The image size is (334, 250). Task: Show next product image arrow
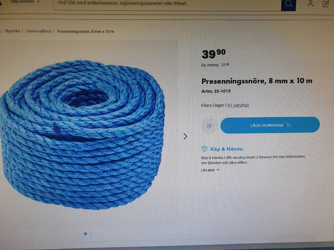[x=185, y=137]
